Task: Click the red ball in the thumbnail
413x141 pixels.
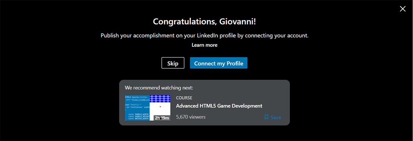Action: coord(160,107)
